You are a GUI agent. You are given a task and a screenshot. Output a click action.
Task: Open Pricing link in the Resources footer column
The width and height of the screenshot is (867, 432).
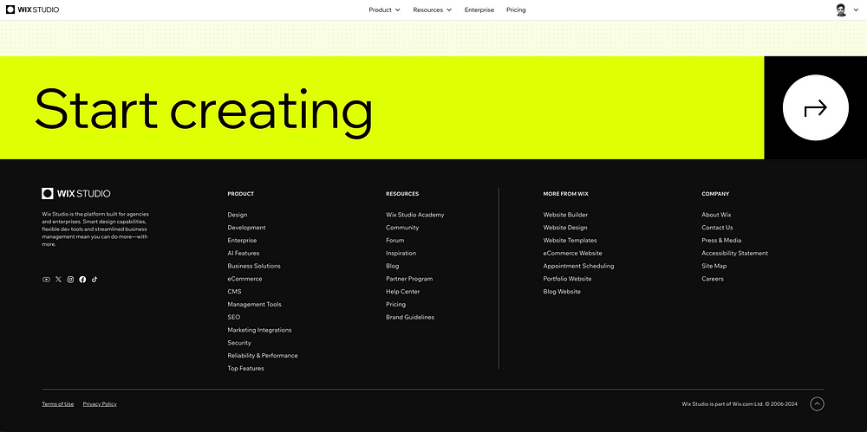click(x=396, y=305)
